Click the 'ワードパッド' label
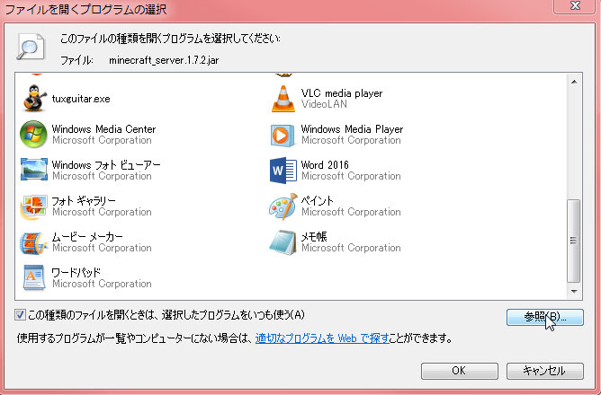The height and width of the screenshot is (395, 601). coord(76,273)
